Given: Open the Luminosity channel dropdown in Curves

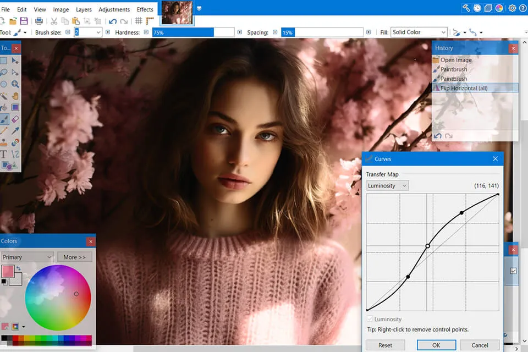Looking at the screenshot, I should click(388, 185).
